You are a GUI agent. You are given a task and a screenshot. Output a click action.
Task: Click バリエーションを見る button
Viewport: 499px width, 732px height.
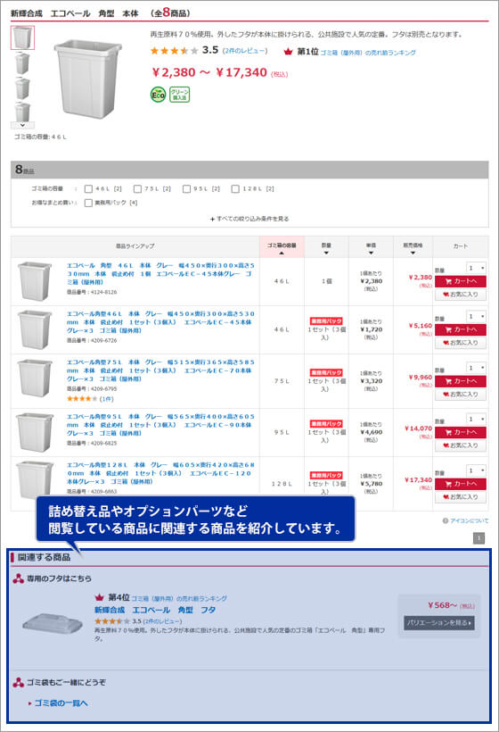tap(439, 623)
